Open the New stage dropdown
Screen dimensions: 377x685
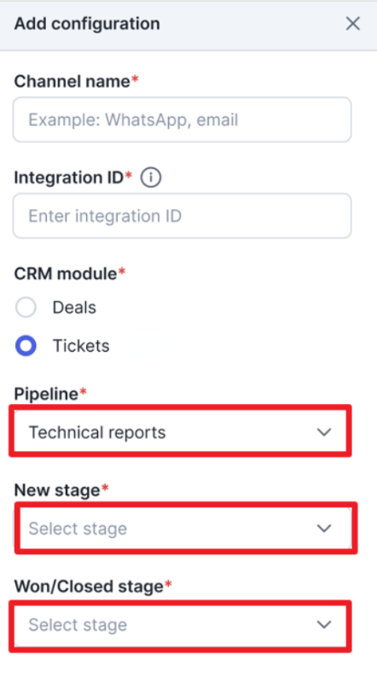(185, 528)
